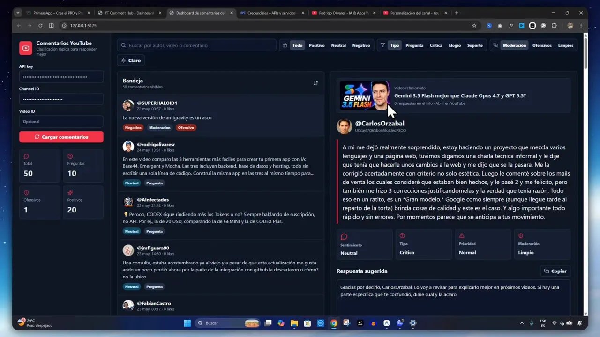
Task: Filter comments by Pregunta type
Action: coord(414,45)
